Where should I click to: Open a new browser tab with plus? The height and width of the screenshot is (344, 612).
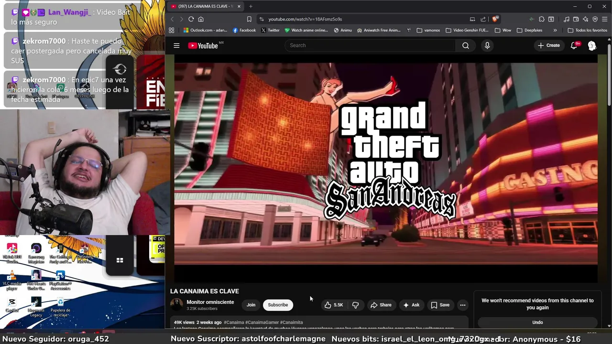click(x=251, y=6)
